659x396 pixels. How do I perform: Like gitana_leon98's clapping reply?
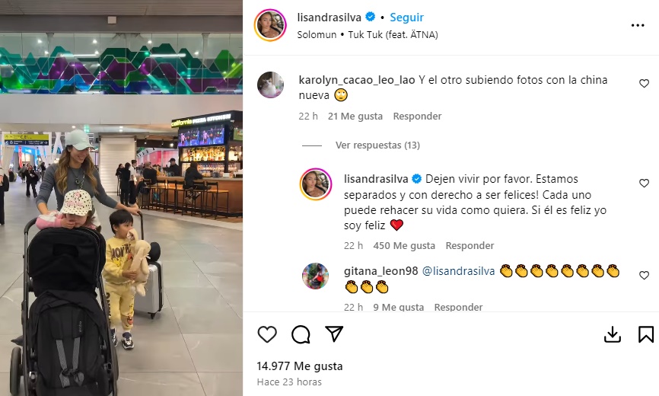coord(644,276)
